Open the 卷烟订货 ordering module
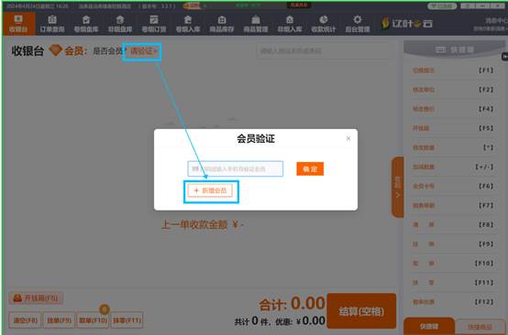Image resolution: width=508 pixels, height=335 pixels. tap(154, 24)
